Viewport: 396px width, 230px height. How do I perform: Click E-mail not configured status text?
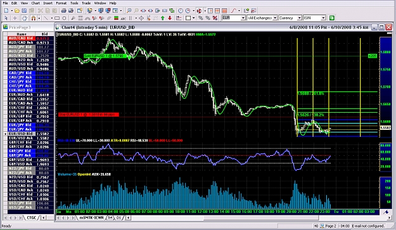point(368,226)
